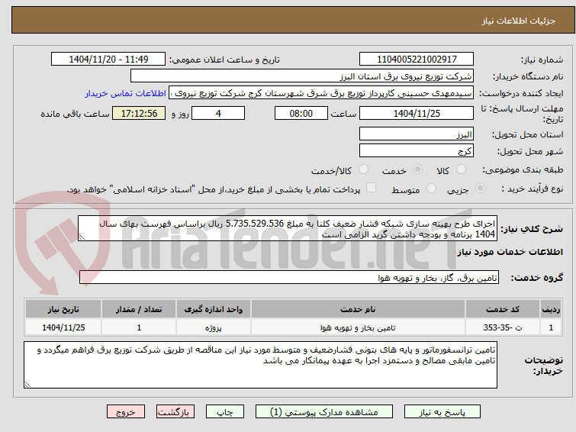Select the کالا/خدمت radio button
The height and width of the screenshot is (432, 576).
coord(363,169)
